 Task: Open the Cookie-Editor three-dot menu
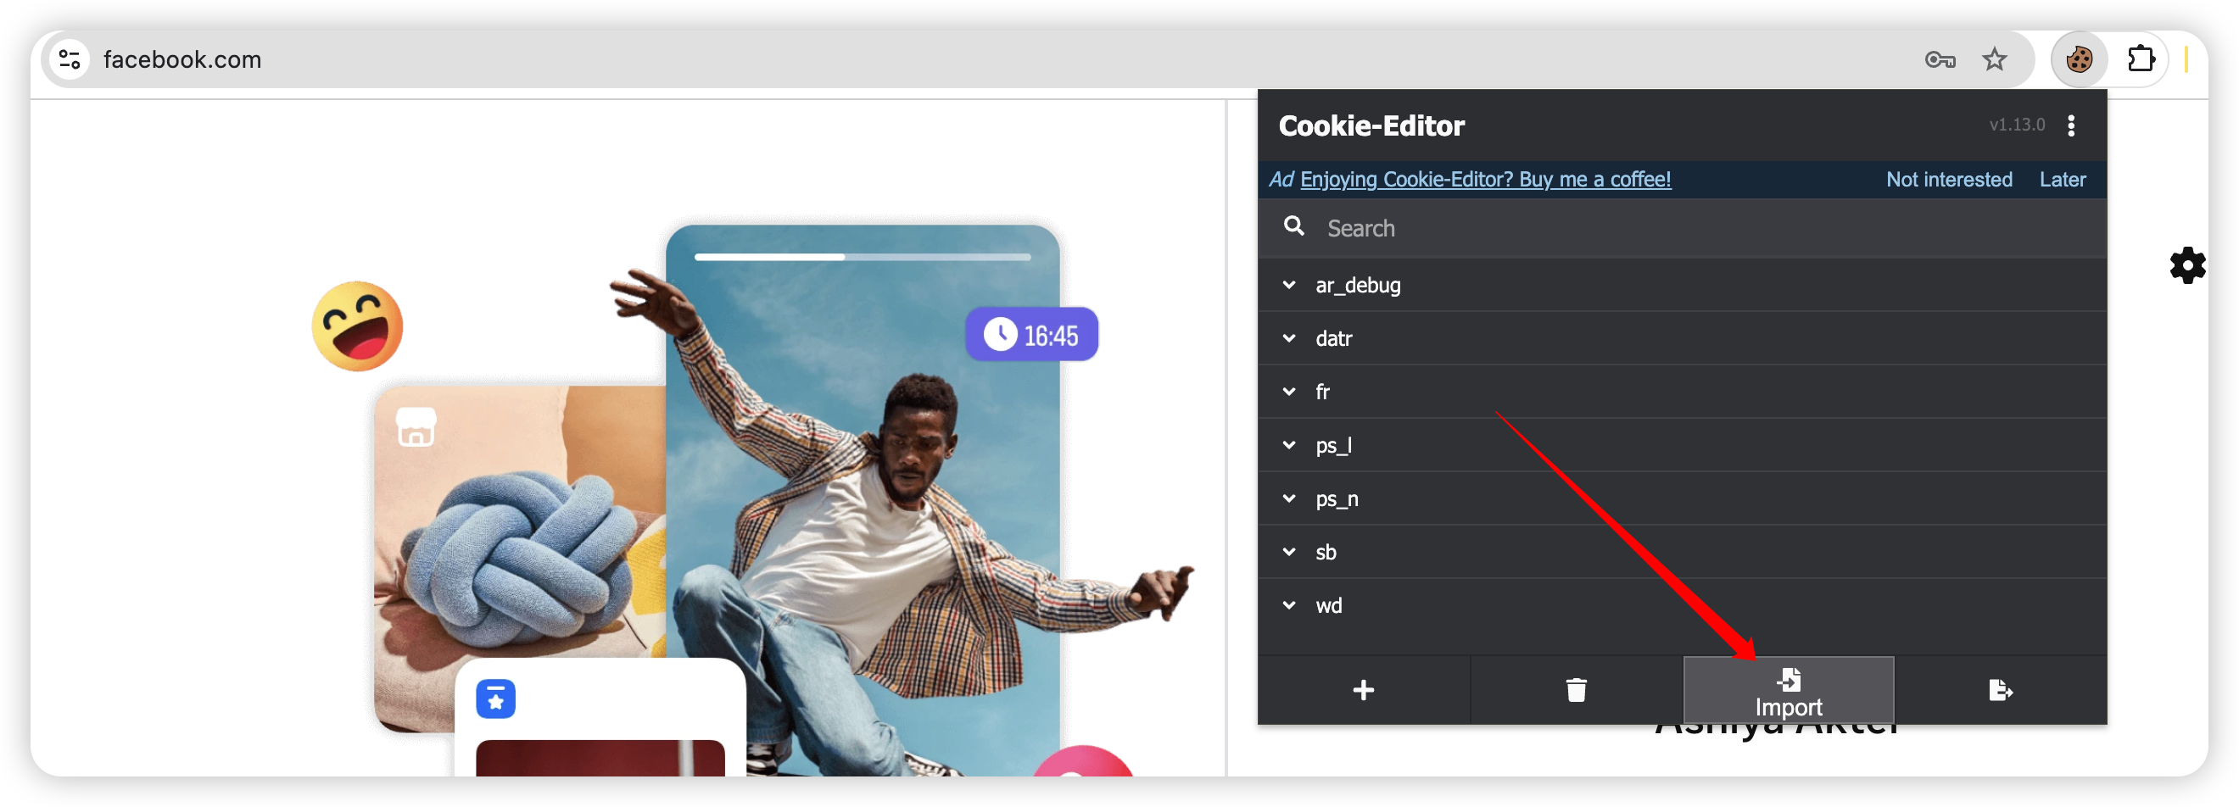2071,125
